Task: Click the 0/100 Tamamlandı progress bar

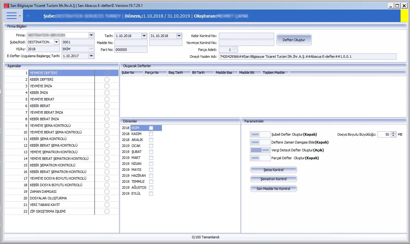Action: click(x=205, y=237)
